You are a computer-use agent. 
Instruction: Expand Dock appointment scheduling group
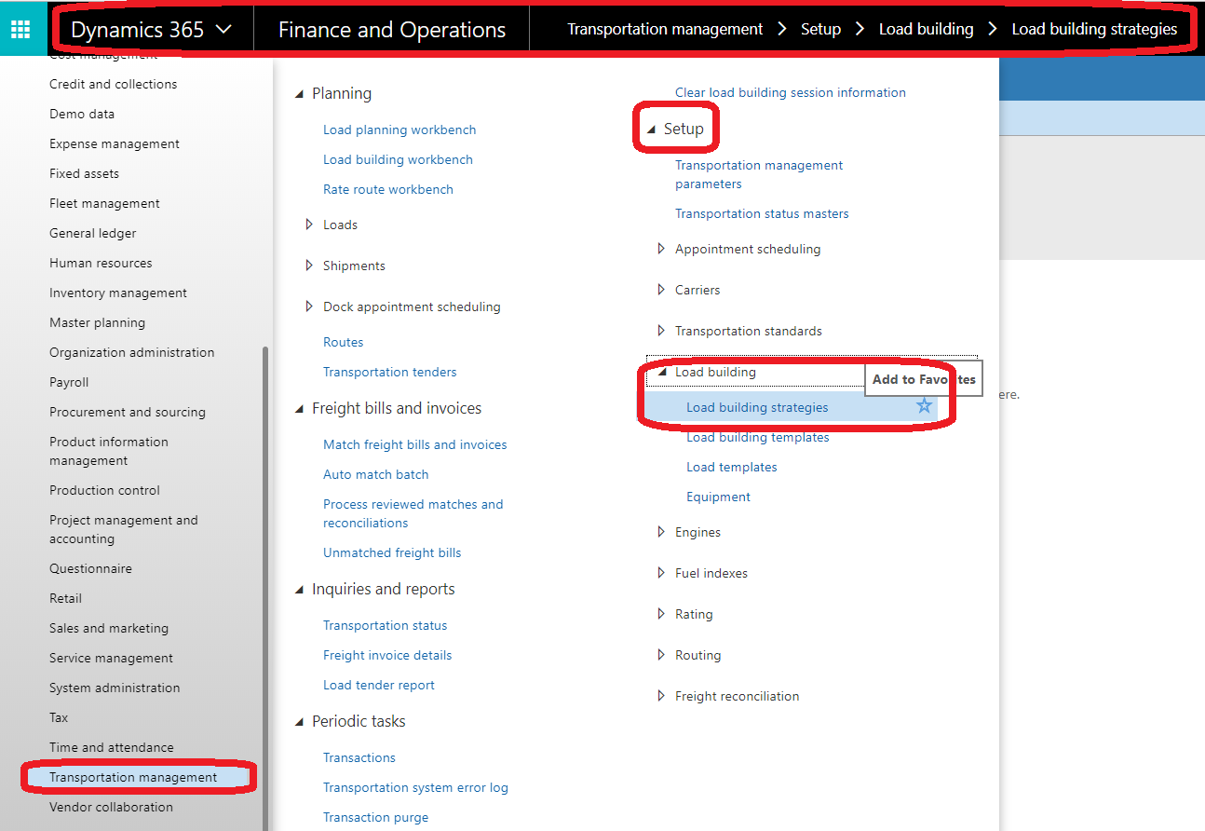tap(309, 307)
